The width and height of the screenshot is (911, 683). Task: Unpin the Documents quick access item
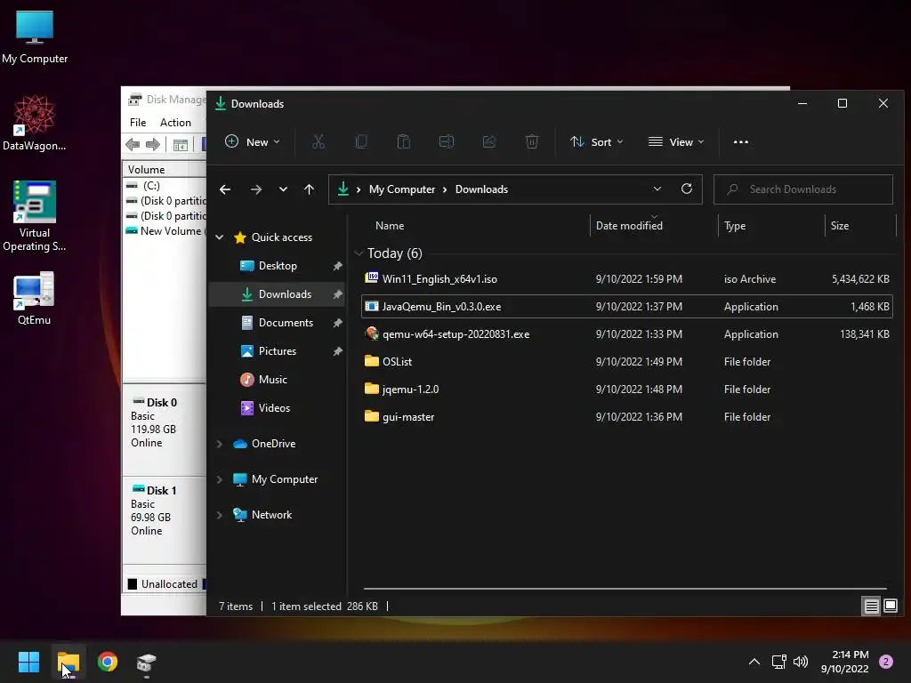click(337, 323)
